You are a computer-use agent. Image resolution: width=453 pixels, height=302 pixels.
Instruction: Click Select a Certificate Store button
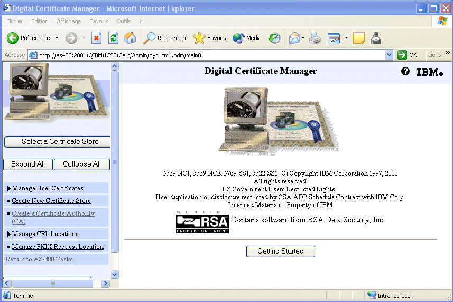[57, 141]
